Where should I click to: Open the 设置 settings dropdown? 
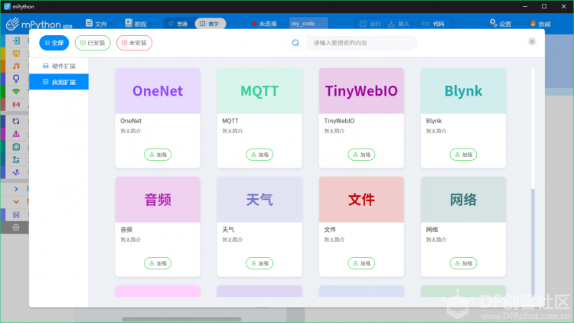pyautogui.click(x=504, y=24)
